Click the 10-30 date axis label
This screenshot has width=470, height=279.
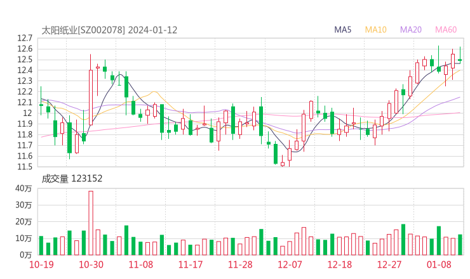[x=91, y=264]
